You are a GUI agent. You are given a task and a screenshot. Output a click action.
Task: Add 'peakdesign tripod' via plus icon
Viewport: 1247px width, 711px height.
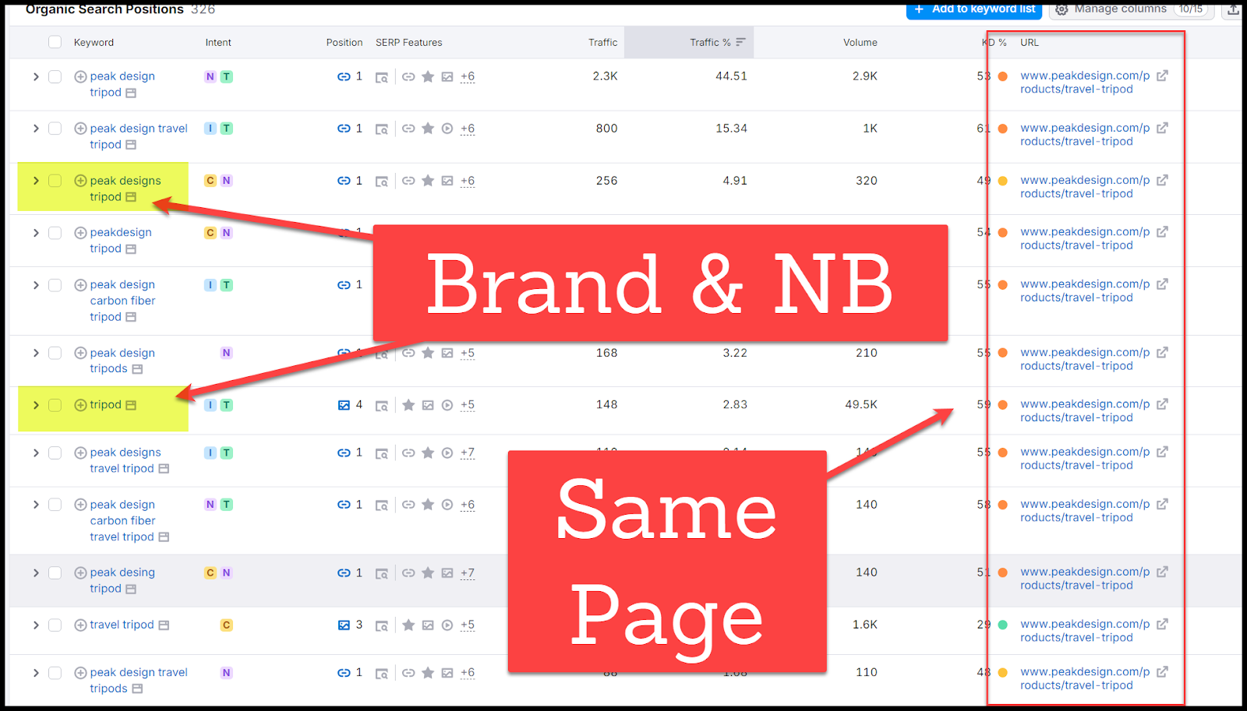pyautogui.click(x=80, y=233)
